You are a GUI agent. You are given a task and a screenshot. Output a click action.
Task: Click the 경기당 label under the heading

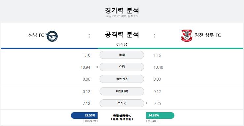pyautogui.click(x=122, y=44)
